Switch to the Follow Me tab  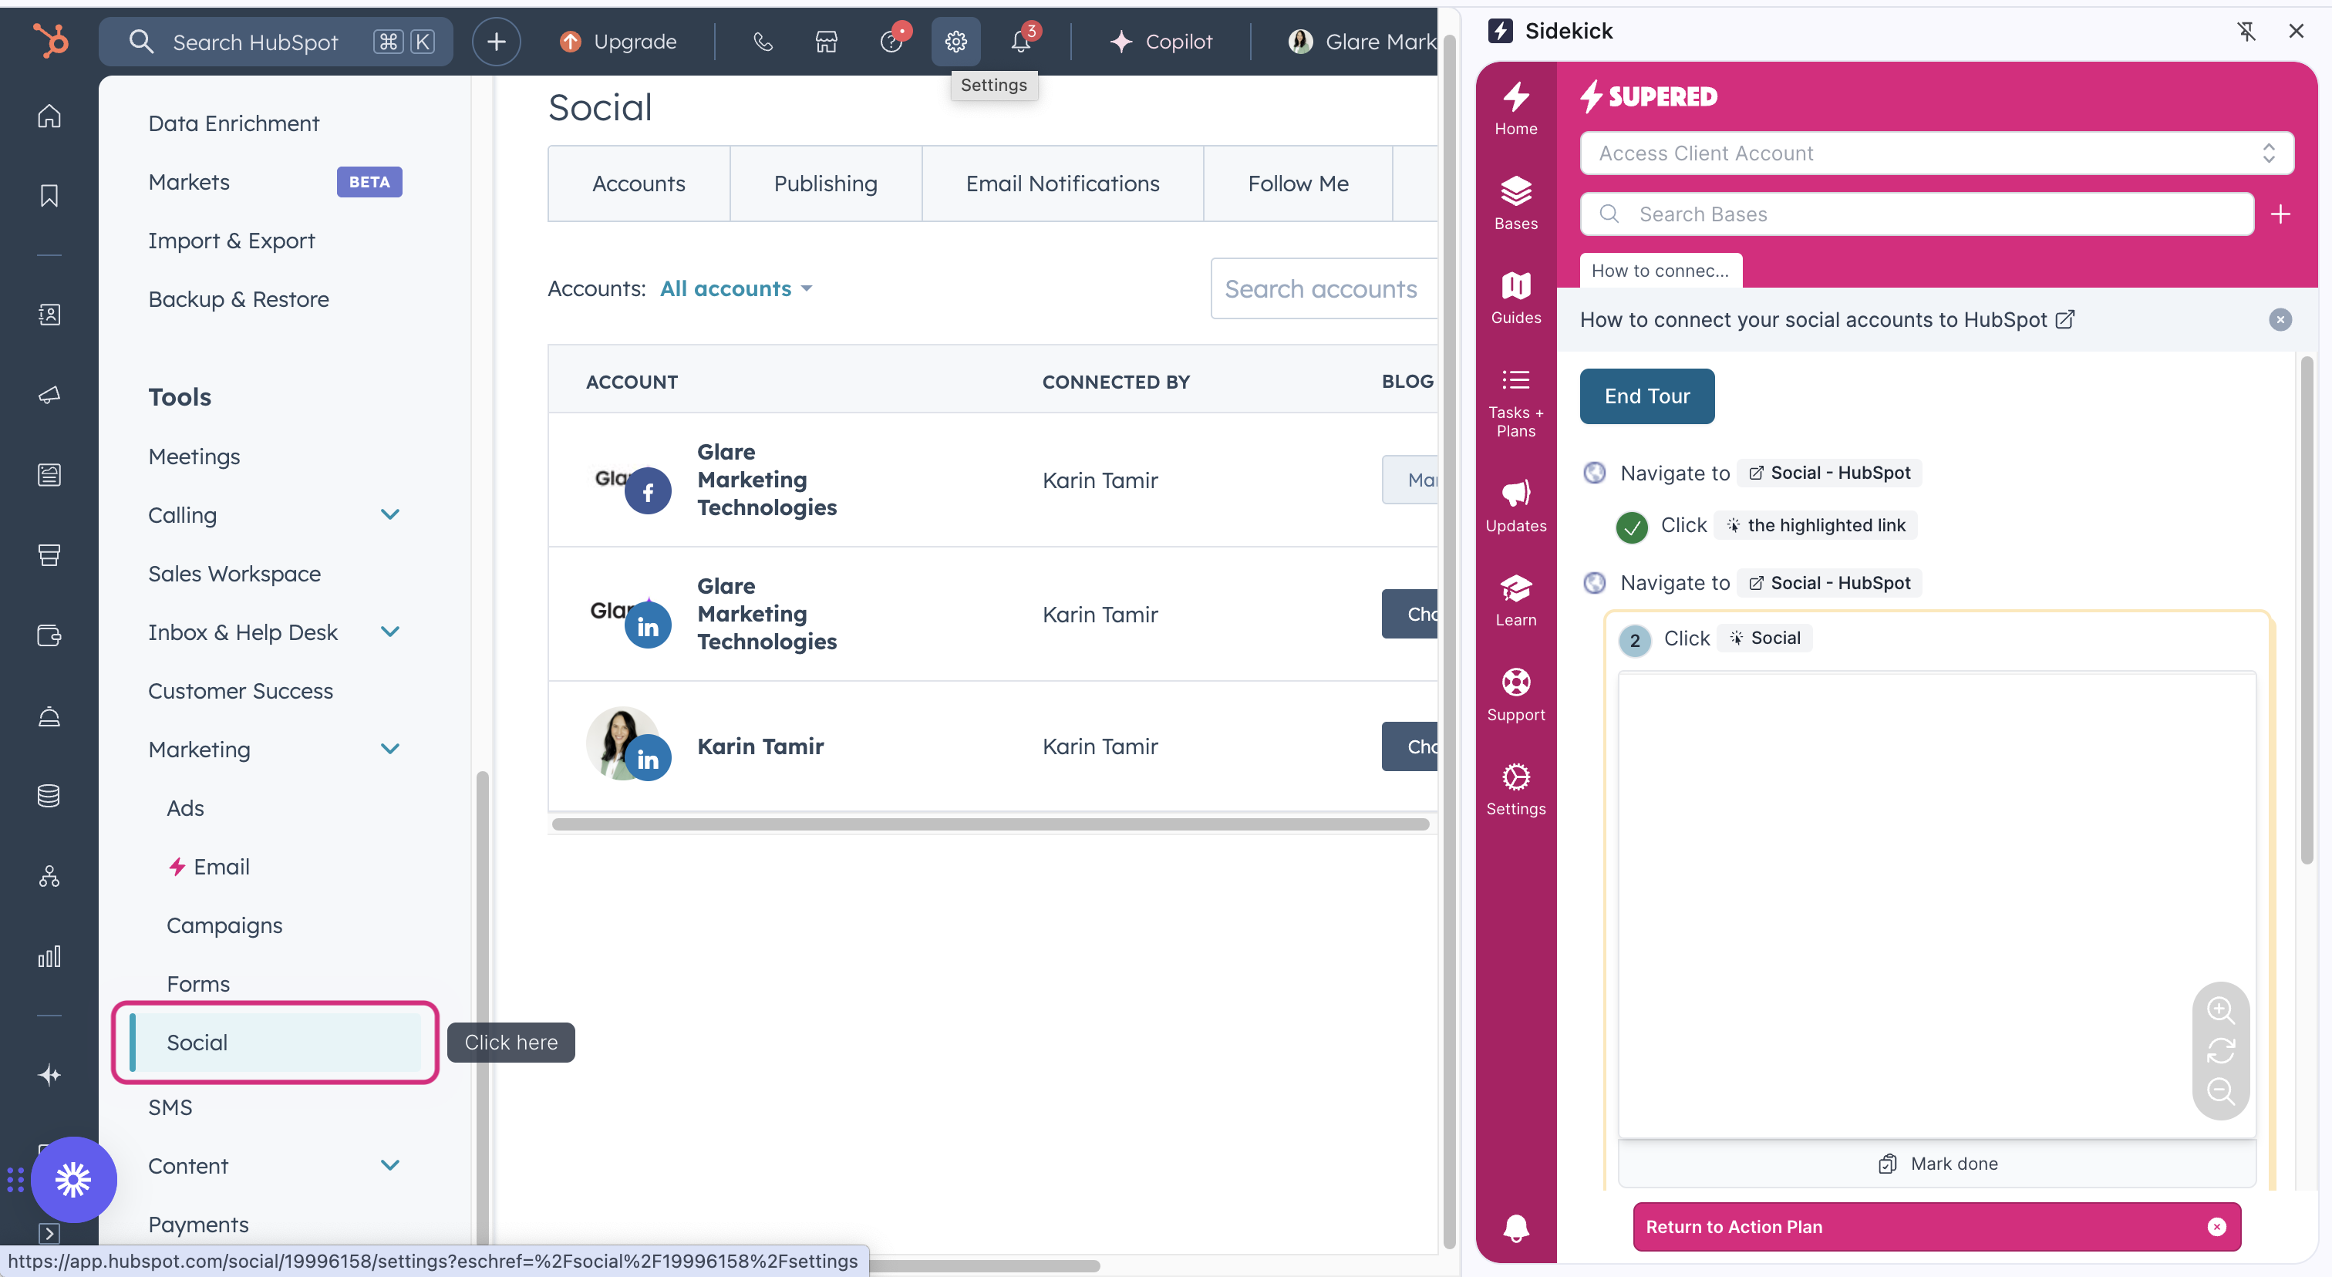pyautogui.click(x=1297, y=184)
